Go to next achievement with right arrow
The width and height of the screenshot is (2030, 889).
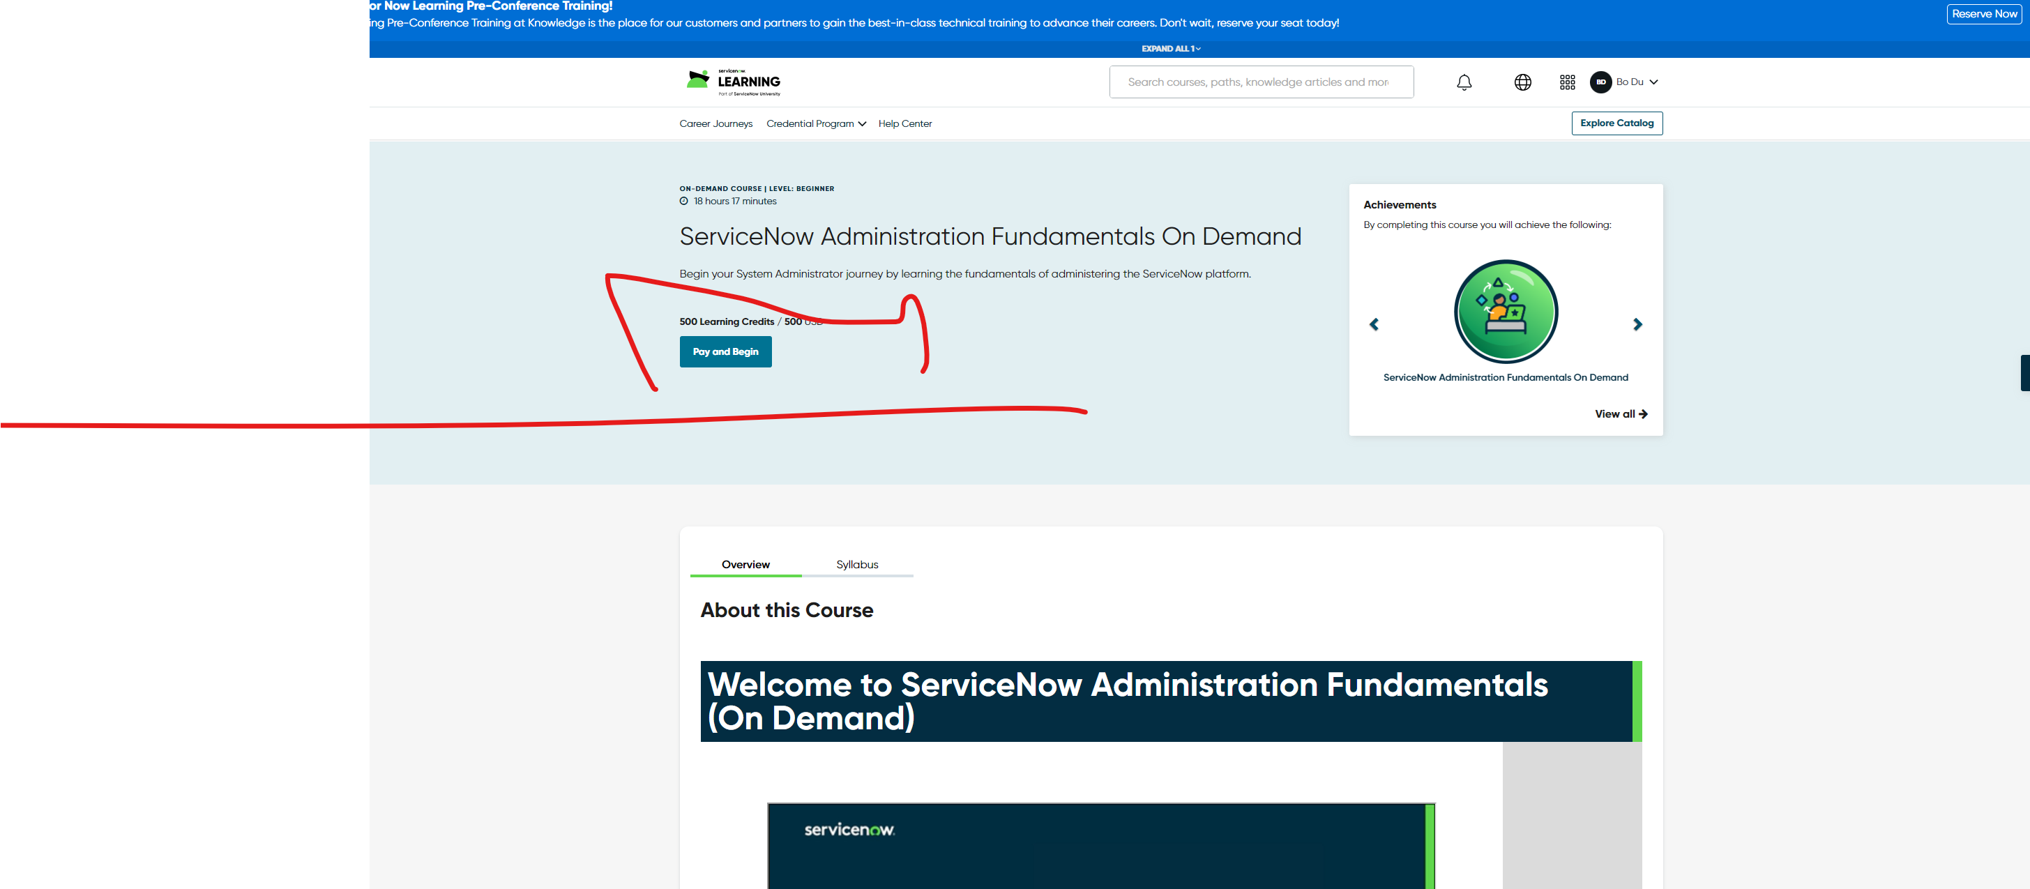coord(1637,324)
